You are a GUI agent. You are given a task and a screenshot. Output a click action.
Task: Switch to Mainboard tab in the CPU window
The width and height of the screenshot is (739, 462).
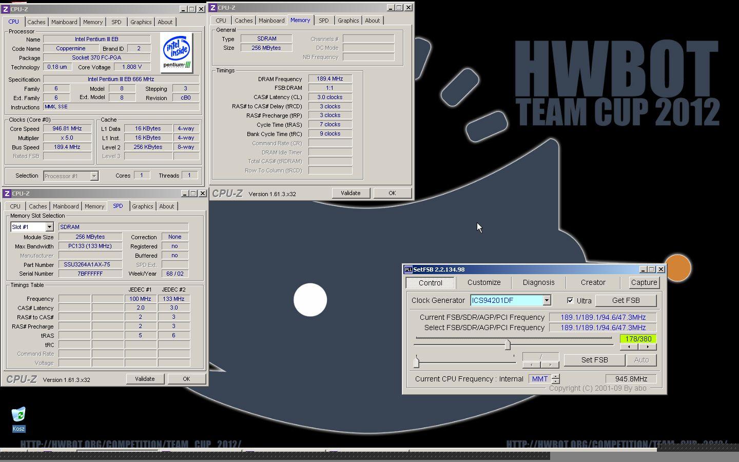pos(64,22)
